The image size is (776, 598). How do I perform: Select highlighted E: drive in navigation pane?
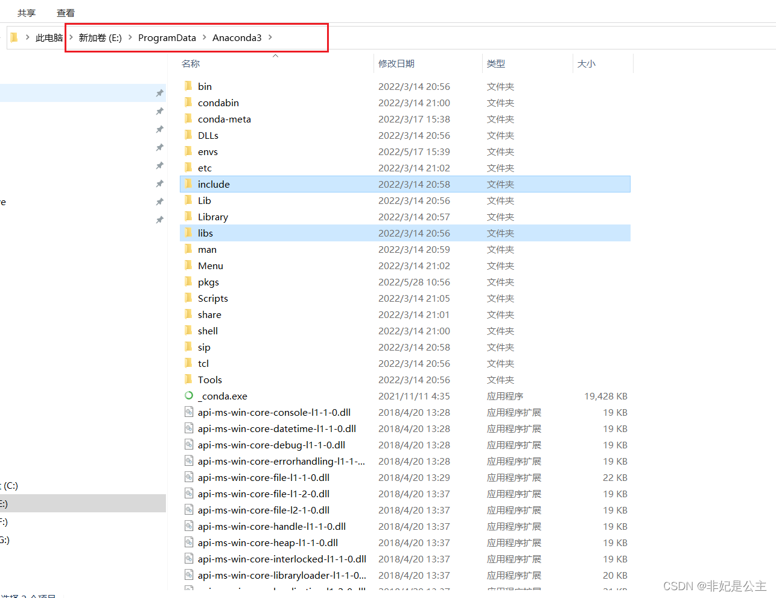pyautogui.click(x=83, y=503)
